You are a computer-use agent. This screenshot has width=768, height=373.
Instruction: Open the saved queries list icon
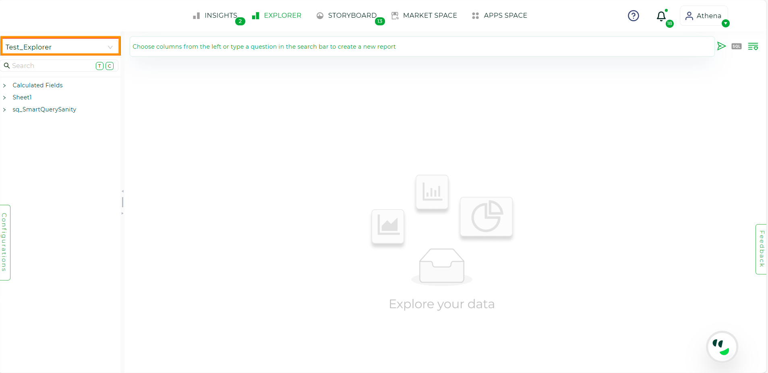click(753, 46)
